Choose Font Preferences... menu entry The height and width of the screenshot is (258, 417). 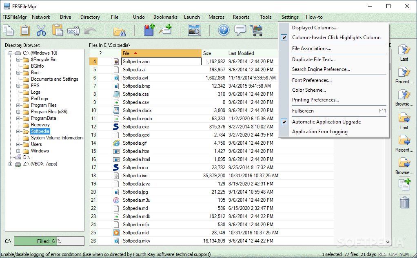pyautogui.click(x=312, y=80)
